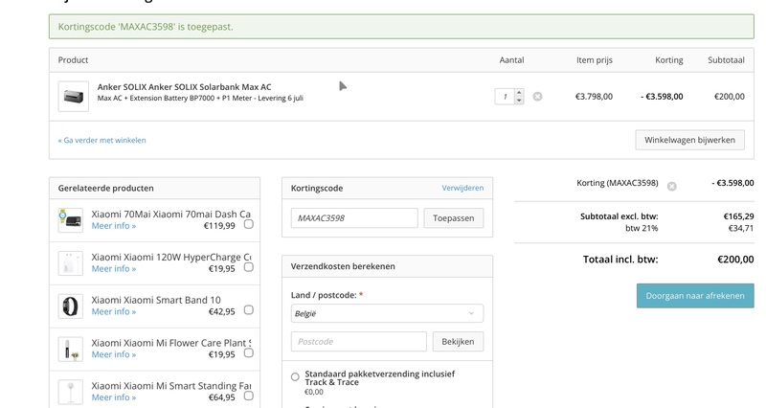Open Mi Flower Care Plant thumbnail

pos(70,349)
